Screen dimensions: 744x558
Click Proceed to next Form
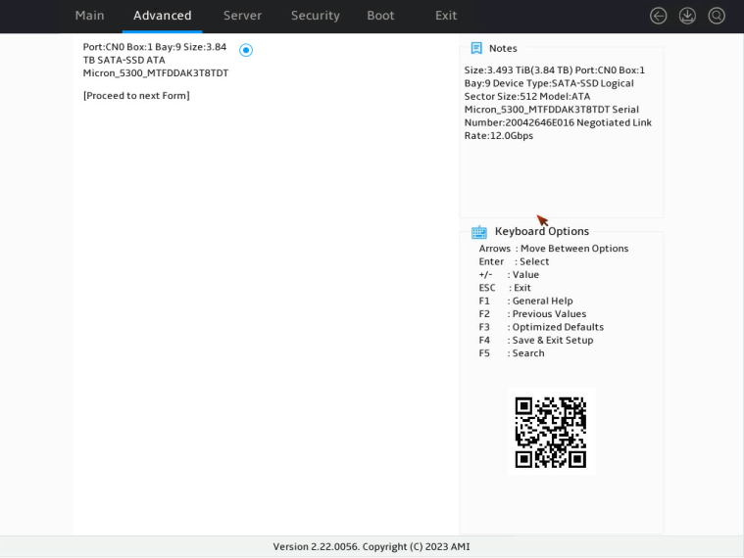[136, 96]
